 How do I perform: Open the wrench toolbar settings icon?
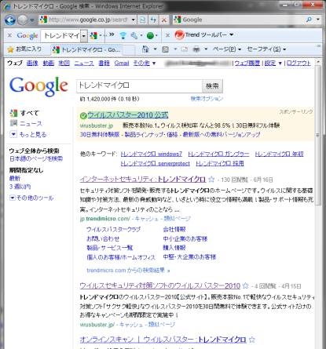click(x=134, y=35)
